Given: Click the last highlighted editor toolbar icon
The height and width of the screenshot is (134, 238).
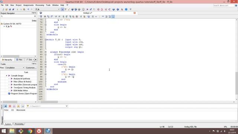Looking at the screenshot, I should coord(113,16).
